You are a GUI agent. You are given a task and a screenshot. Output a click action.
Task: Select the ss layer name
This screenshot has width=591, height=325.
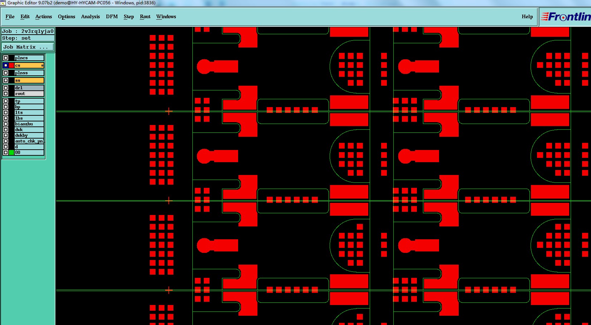pyautogui.click(x=29, y=80)
